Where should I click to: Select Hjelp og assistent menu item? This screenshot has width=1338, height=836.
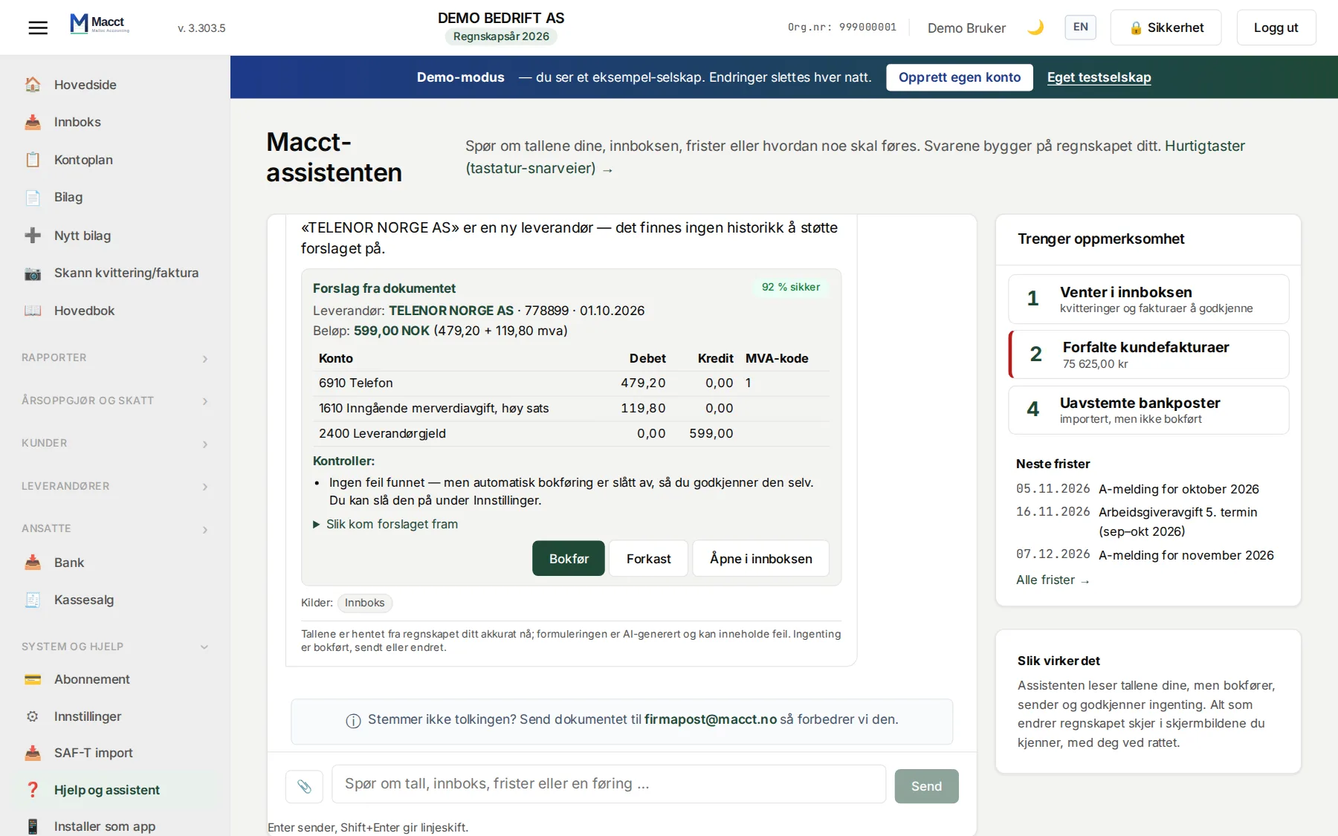coord(115,790)
